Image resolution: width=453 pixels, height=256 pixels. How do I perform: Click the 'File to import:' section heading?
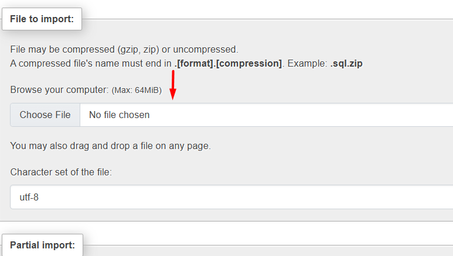(42, 19)
